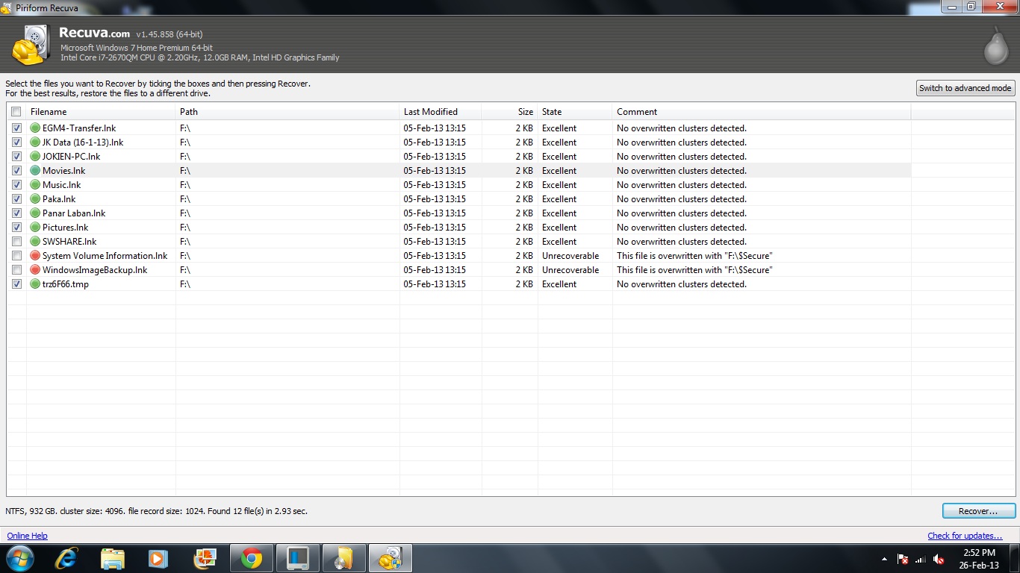Uncheck the Panar Laban.lnk checkbox
This screenshot has width=1020, height=573.
[x=16, y=213]
